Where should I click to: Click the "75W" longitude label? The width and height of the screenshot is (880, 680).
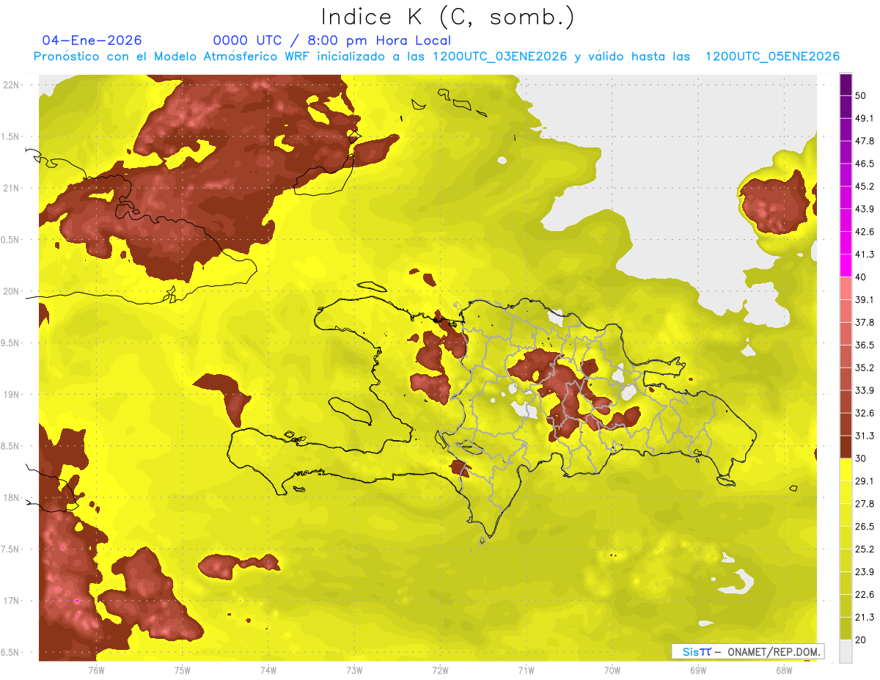click(x=183, y=670)
